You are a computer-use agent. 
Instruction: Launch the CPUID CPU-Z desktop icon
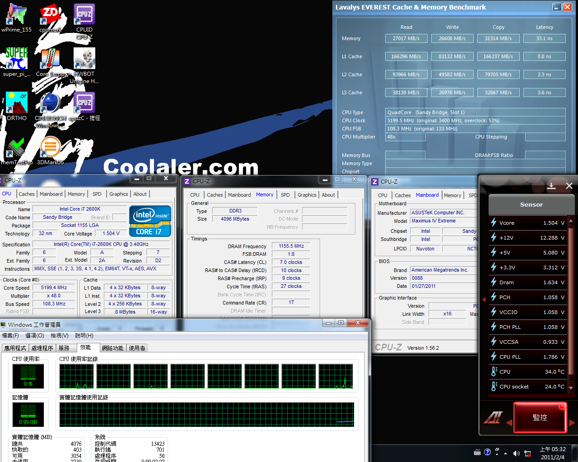(84, 22)
